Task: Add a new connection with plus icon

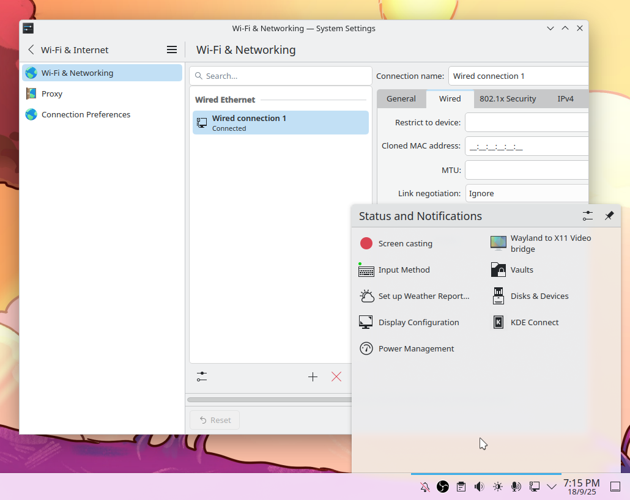Action: [x=313, y=377]
